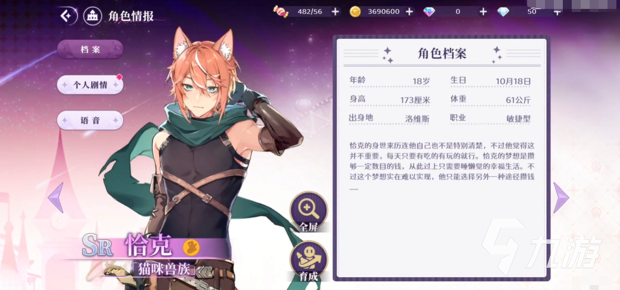Tap the orange boot agility-type badge
The image size is (620, 290).
tap(191, 247)
